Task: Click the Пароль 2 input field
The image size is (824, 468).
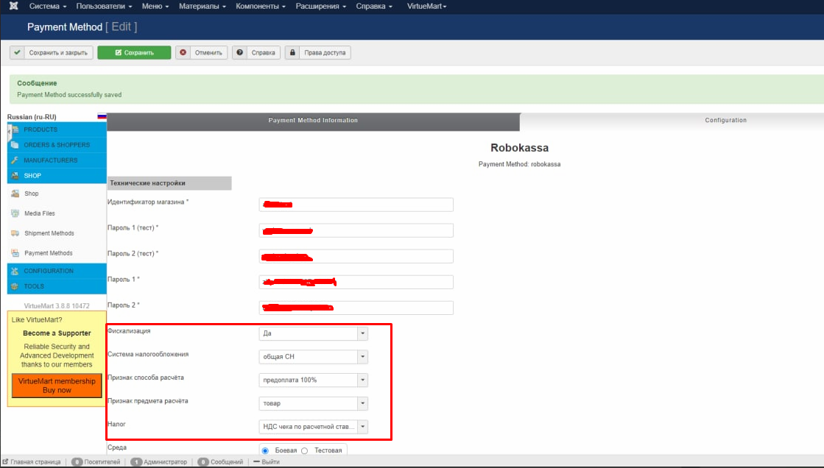Action: (356, 308)
